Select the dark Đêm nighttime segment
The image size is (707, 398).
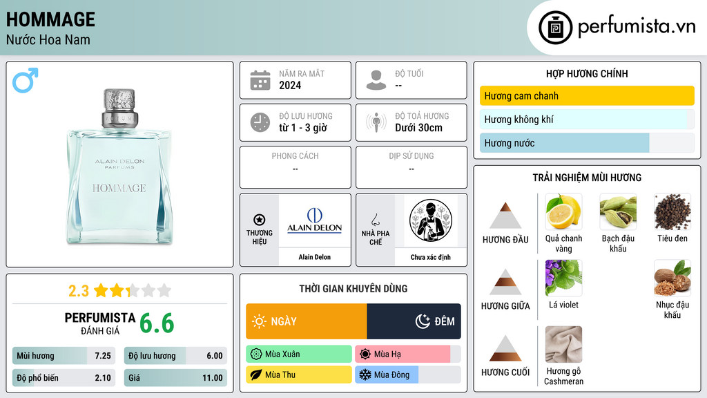(x=414, y=321)
